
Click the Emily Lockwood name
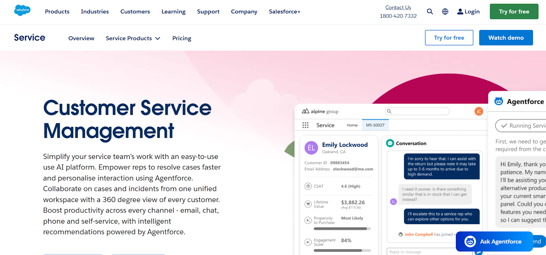point(345,145)
